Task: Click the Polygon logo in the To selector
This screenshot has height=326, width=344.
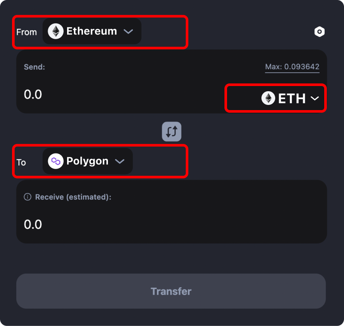Action: pyautogui.click(x=55, y=161)
